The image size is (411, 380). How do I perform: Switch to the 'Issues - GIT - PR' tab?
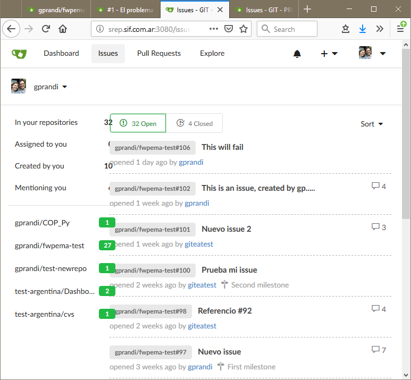click(264, 10)
